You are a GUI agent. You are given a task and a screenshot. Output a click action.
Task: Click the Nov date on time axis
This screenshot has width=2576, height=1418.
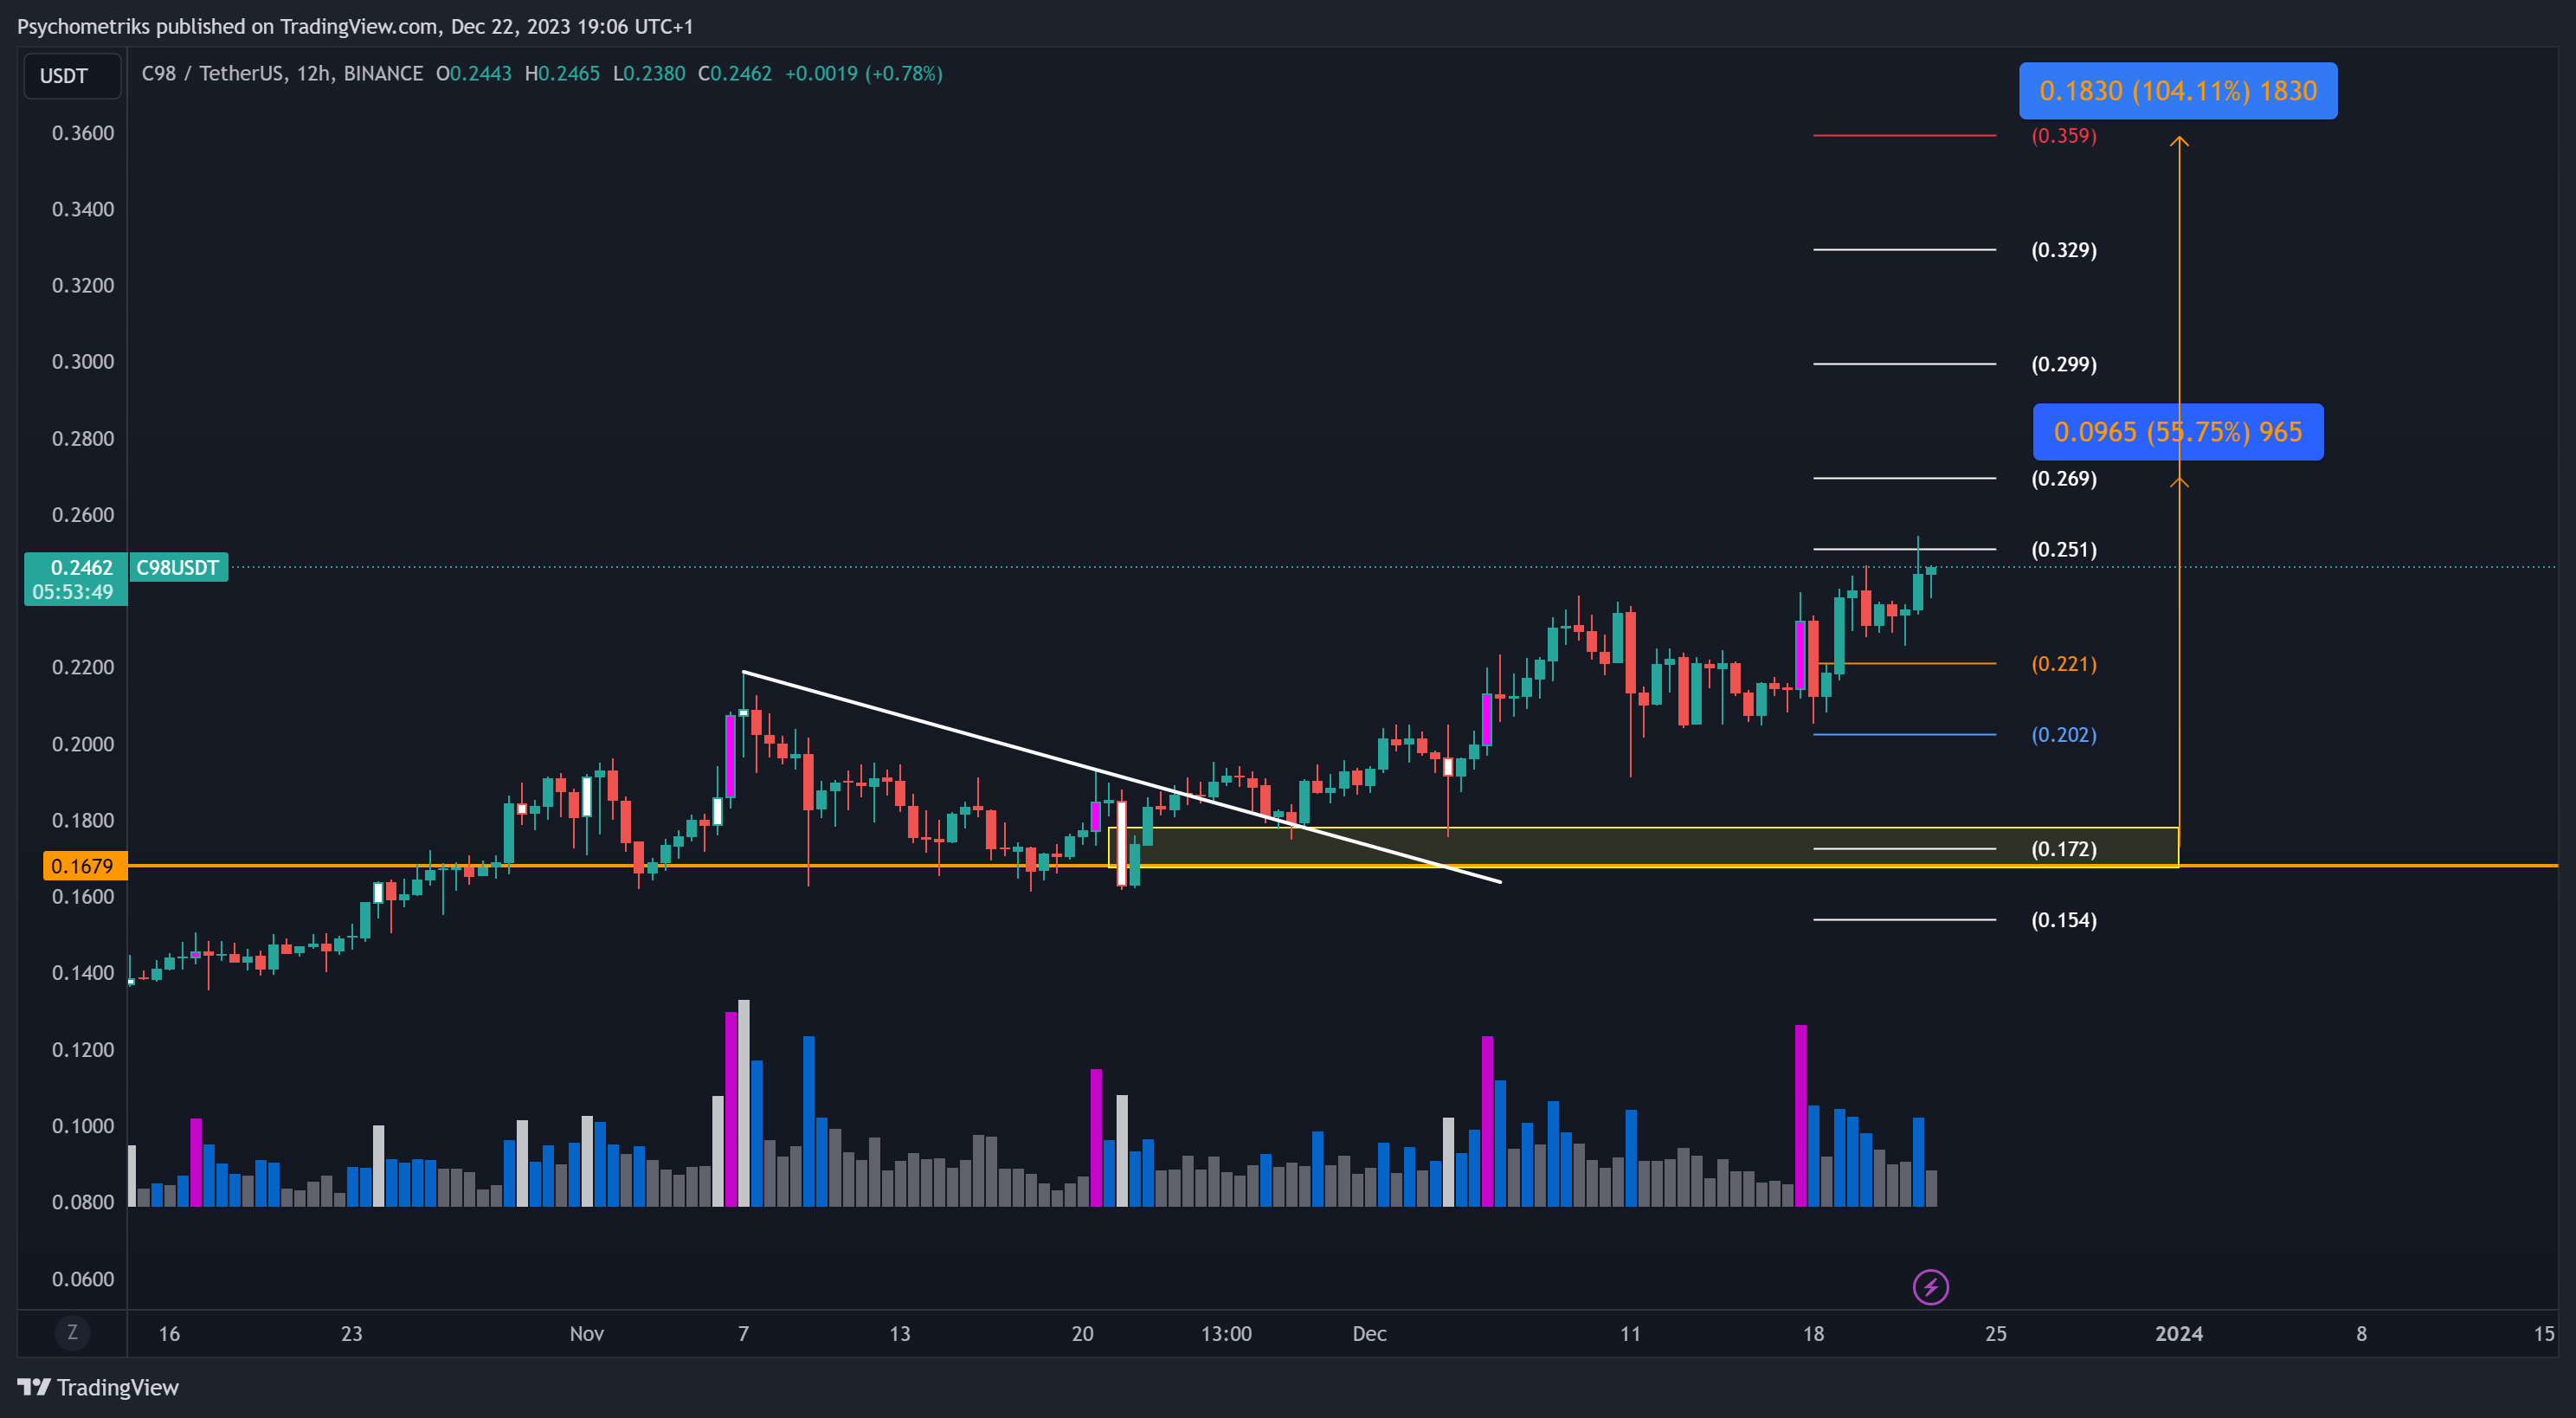pos(587,1333)
